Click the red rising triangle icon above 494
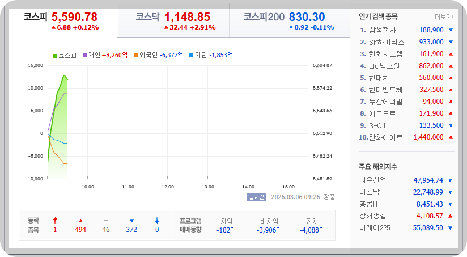 point(80,221)
